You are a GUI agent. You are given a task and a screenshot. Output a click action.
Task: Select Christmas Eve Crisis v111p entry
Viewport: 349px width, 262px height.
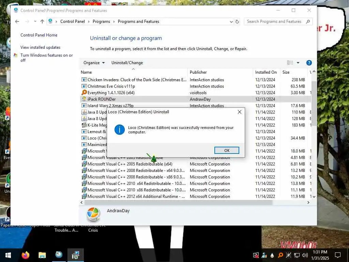click(x=111, y=86)
